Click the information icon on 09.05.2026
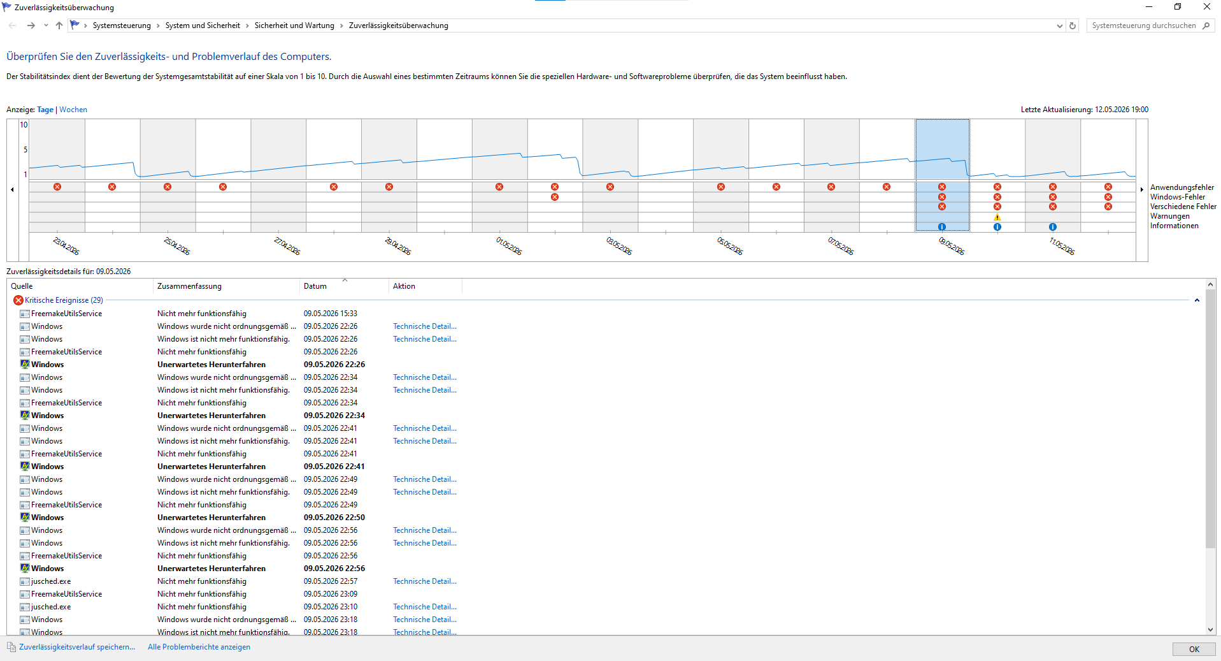The width and height of the screenshot is (1221, 661). [x=942, y=227]
